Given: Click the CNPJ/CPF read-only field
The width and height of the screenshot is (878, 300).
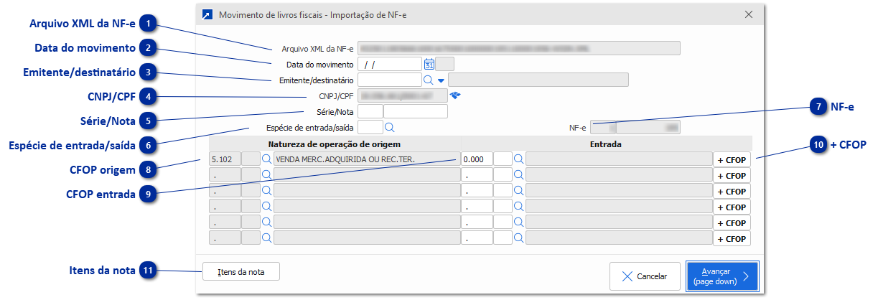Looking at the screenshot, I should tap(402, 95).
